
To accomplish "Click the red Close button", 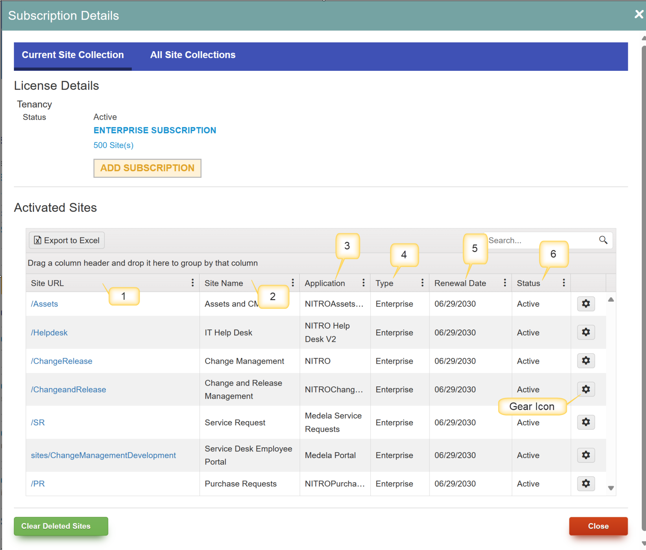I will (598, 526).
